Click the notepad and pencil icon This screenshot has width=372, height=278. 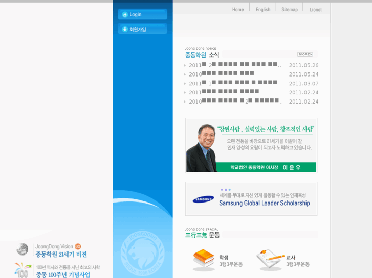(271, 260)
